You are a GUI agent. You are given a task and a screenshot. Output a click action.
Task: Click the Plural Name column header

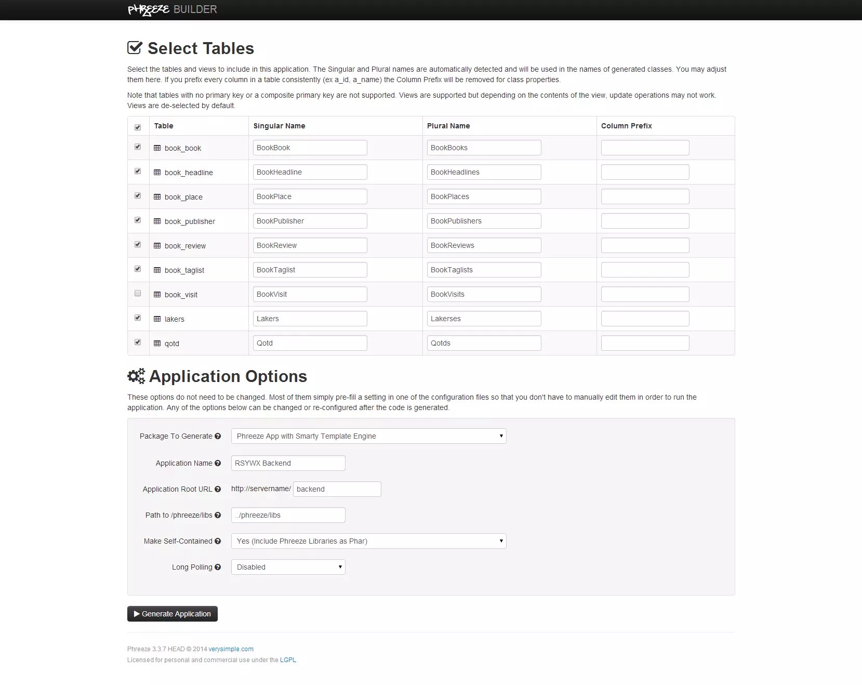(x=448, y=126)
